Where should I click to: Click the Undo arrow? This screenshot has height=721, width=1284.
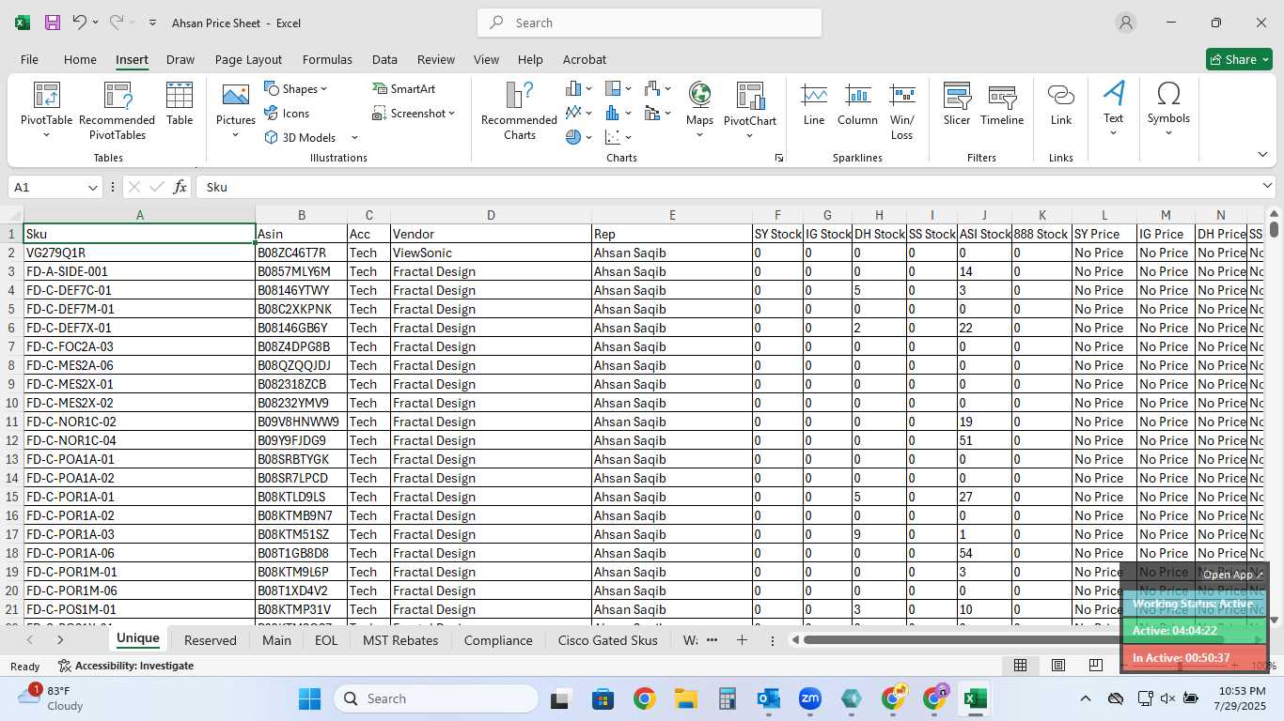tap(80, 23)
